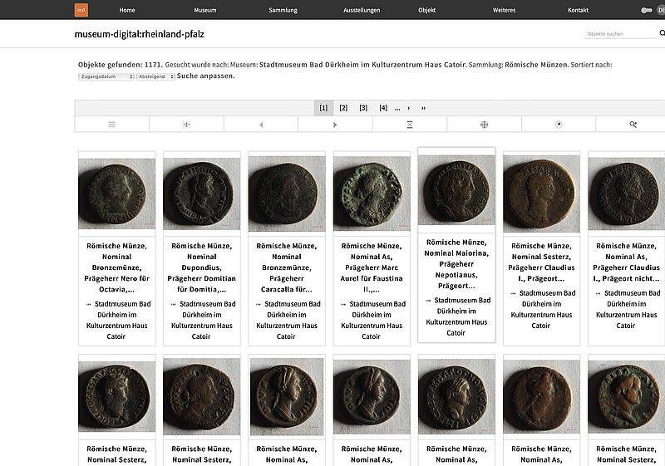Toggle the dark mode switch in header
Image resolution: width=665 pixels, height=466 pixels.
tap(647, 10)
